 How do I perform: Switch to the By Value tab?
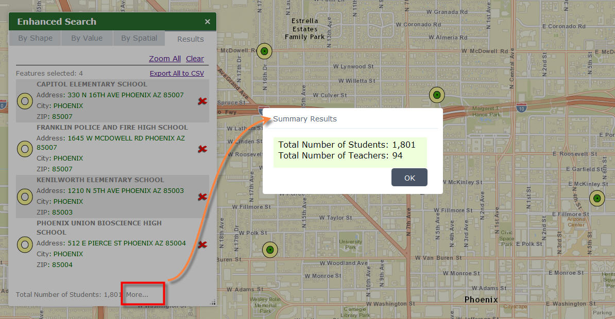click(87, 38)
